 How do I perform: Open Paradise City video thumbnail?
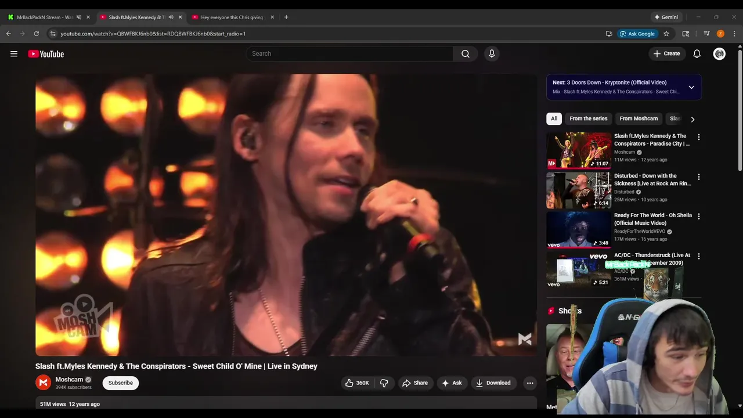579,150
